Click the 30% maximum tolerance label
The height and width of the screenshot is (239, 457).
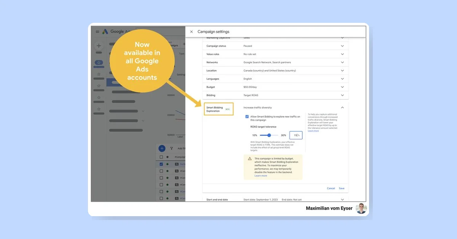click(283, 135)
